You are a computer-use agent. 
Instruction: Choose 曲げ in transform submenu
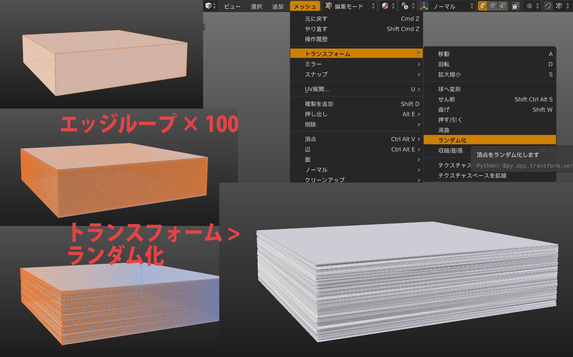490,109
